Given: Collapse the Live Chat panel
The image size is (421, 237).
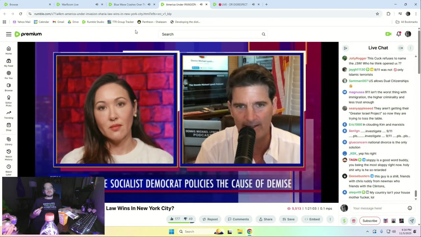Looking at the screenshot, I should click(345, 48).
